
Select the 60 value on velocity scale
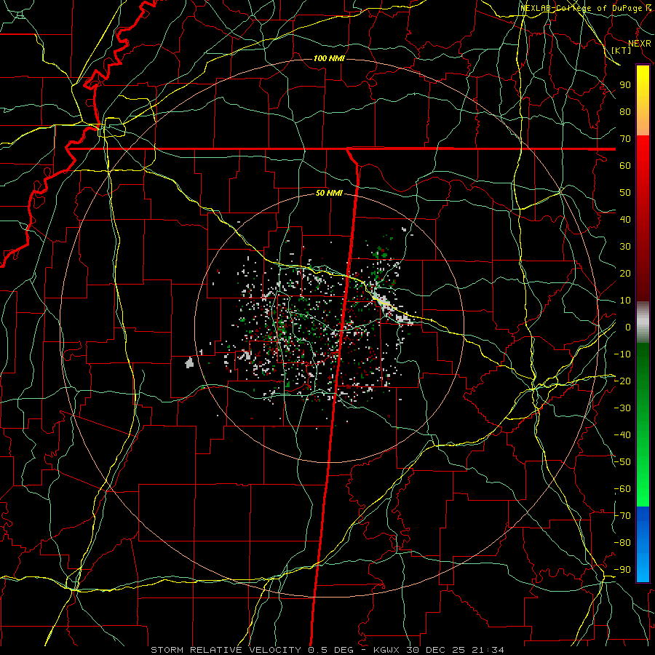625,165
